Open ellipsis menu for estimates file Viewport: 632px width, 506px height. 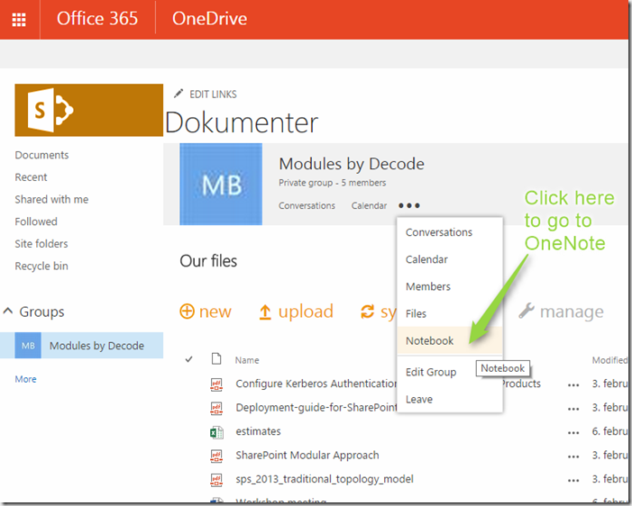click(573, 433)
